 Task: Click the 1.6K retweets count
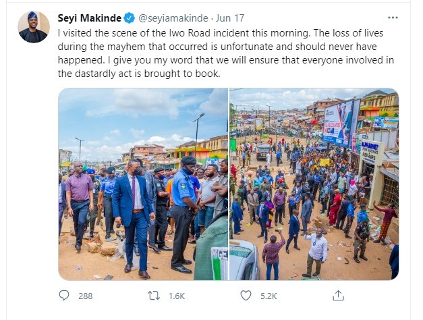[175, 296]
